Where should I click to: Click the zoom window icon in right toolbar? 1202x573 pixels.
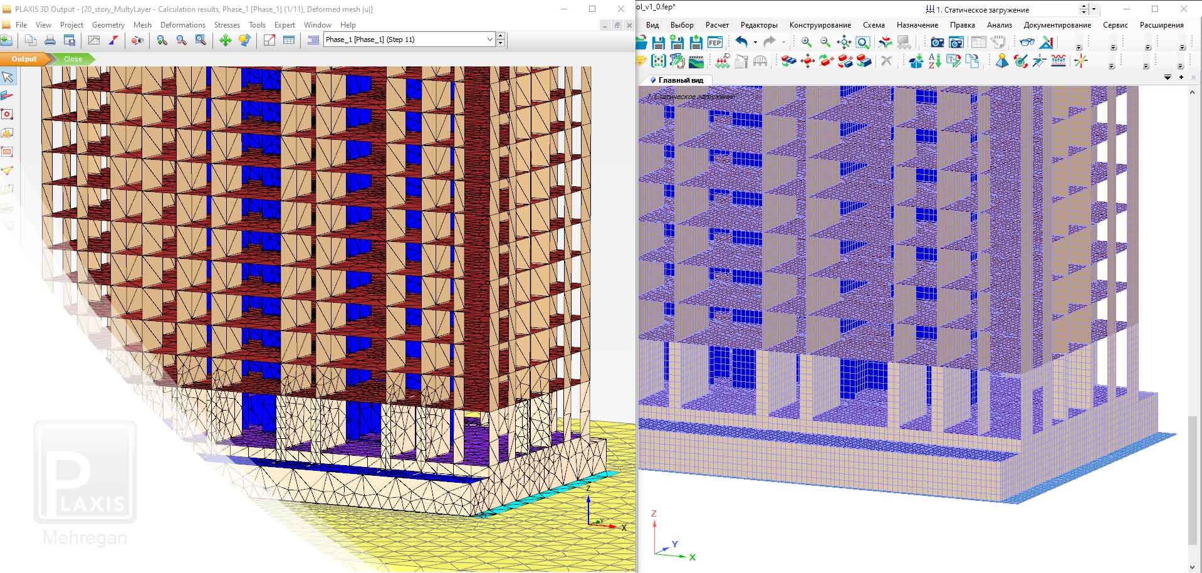[x=863, y=43]
